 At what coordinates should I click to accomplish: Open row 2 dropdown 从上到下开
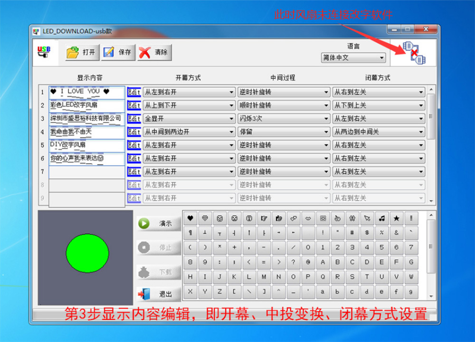coord(189,105)
